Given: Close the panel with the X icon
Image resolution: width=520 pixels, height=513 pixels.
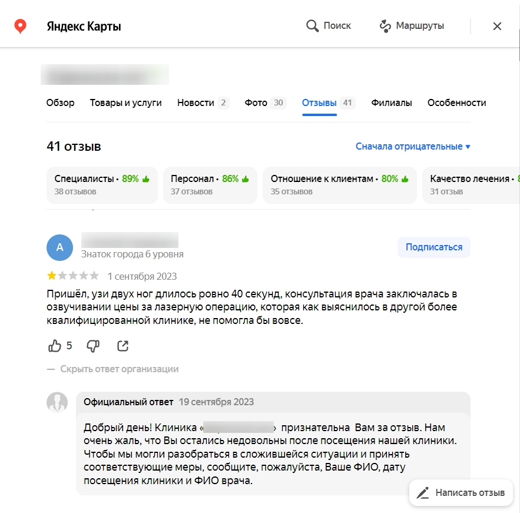Looking at the screenshot, I should 497,26.
